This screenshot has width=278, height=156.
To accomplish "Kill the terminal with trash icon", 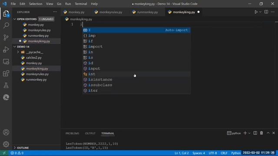I will pos(261,133).
